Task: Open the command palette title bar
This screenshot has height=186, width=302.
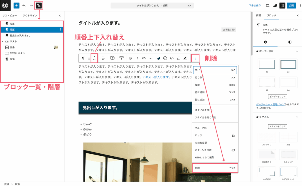Action: tap(152, 6)
